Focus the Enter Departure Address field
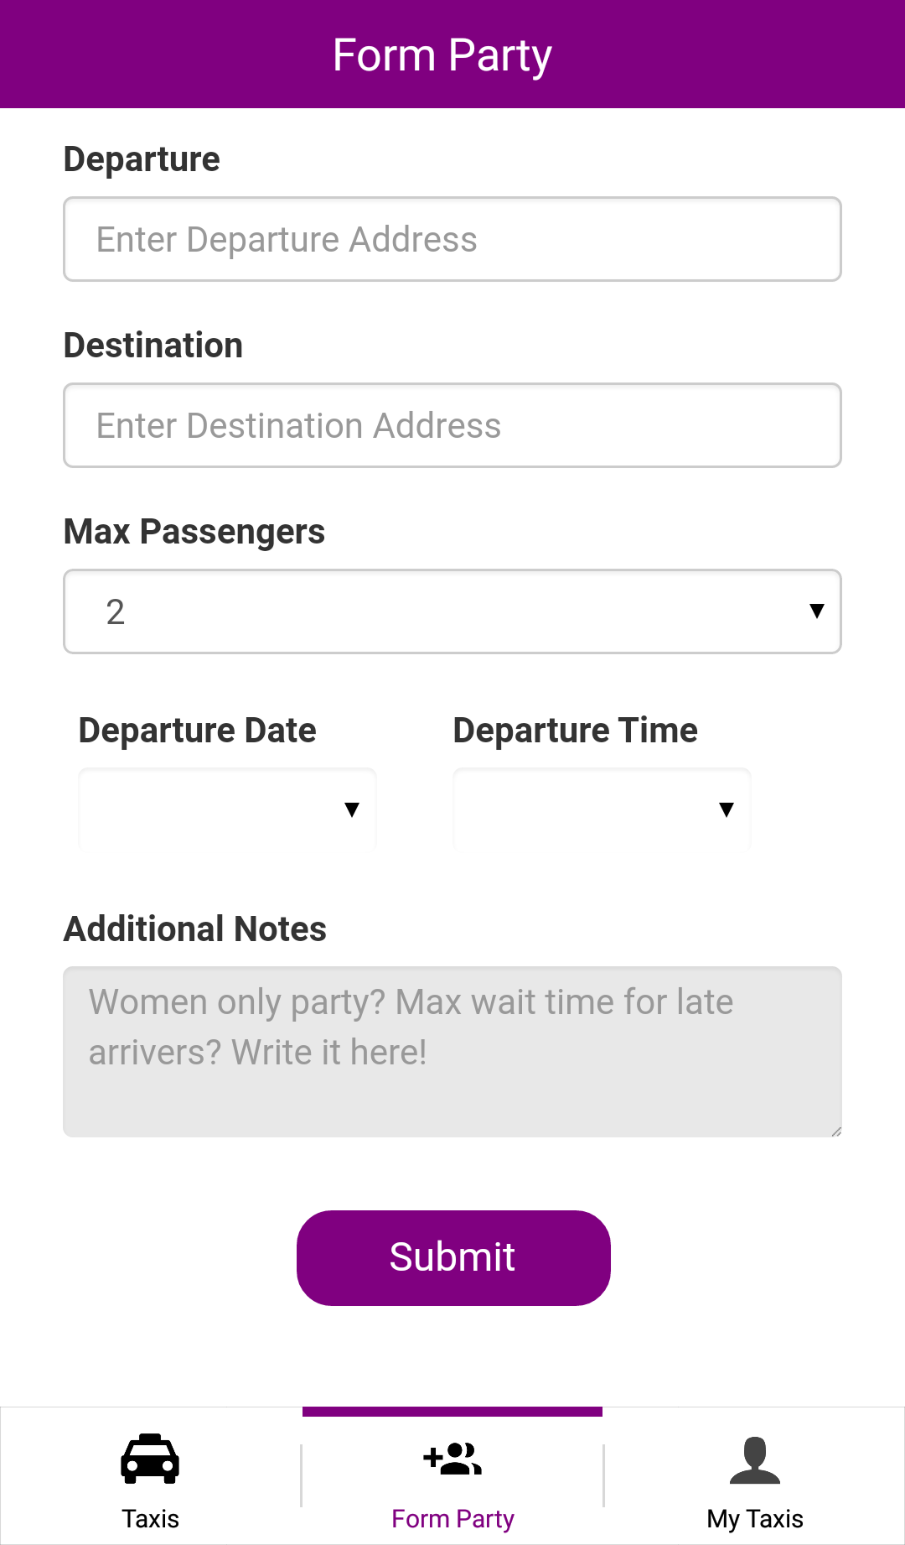The image size is (905, 1545). click(x=452, y=239)
